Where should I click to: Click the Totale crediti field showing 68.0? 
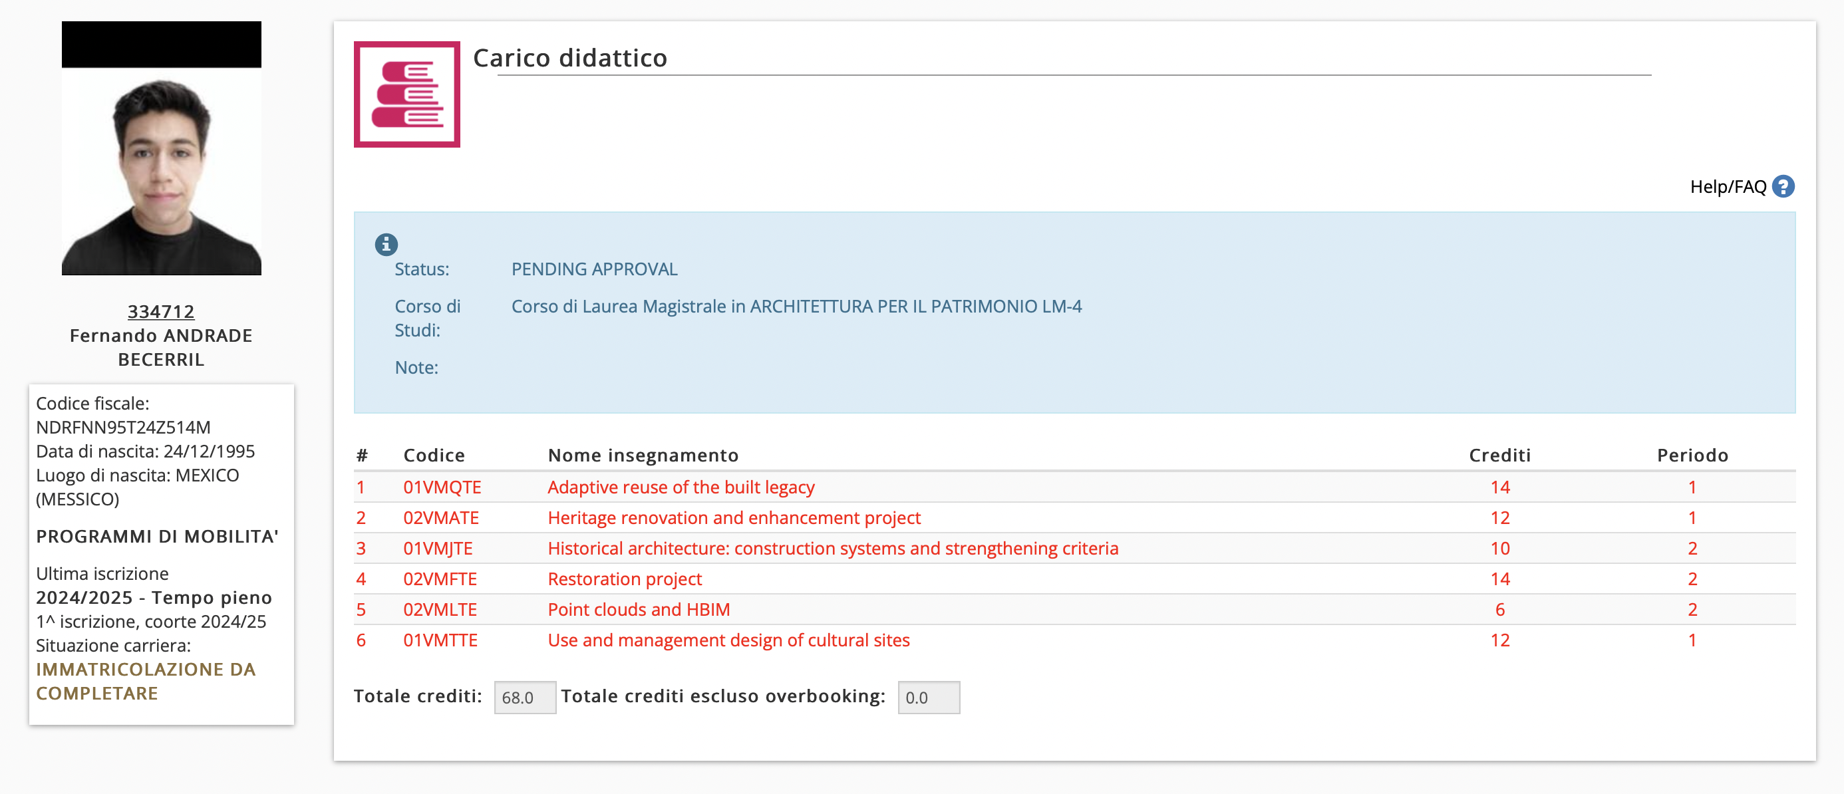coord(524,698)
